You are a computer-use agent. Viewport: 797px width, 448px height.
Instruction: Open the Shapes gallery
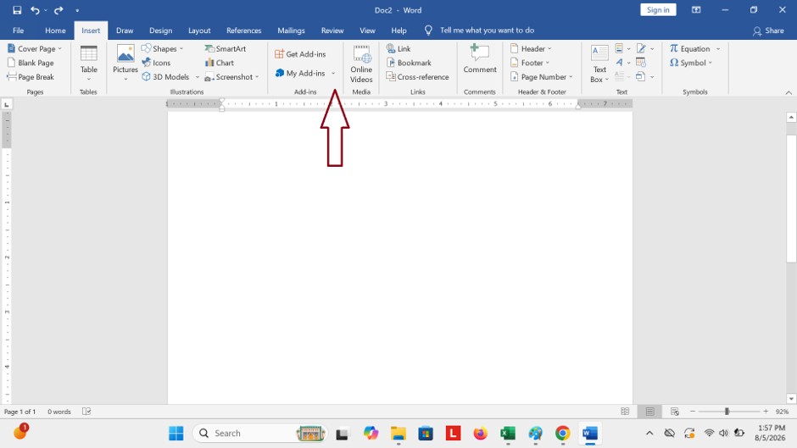pos(162,49)
